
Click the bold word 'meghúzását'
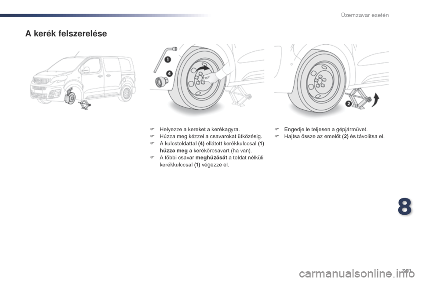211,158
